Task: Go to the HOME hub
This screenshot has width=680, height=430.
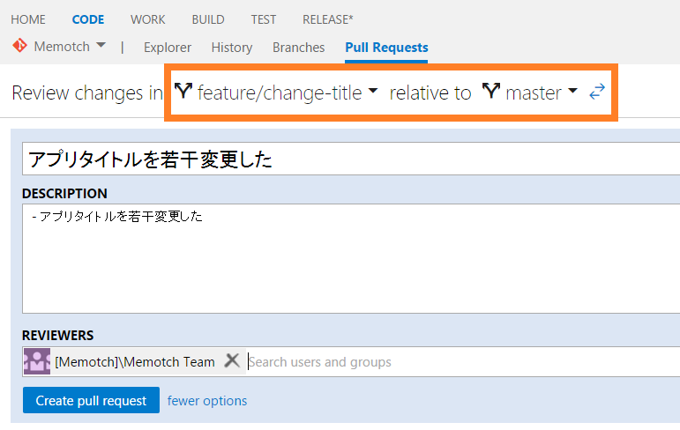Action: (28, 19)
